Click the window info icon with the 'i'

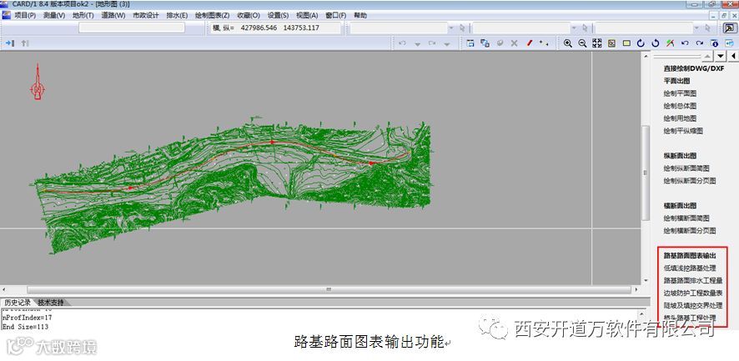point(715,43)
